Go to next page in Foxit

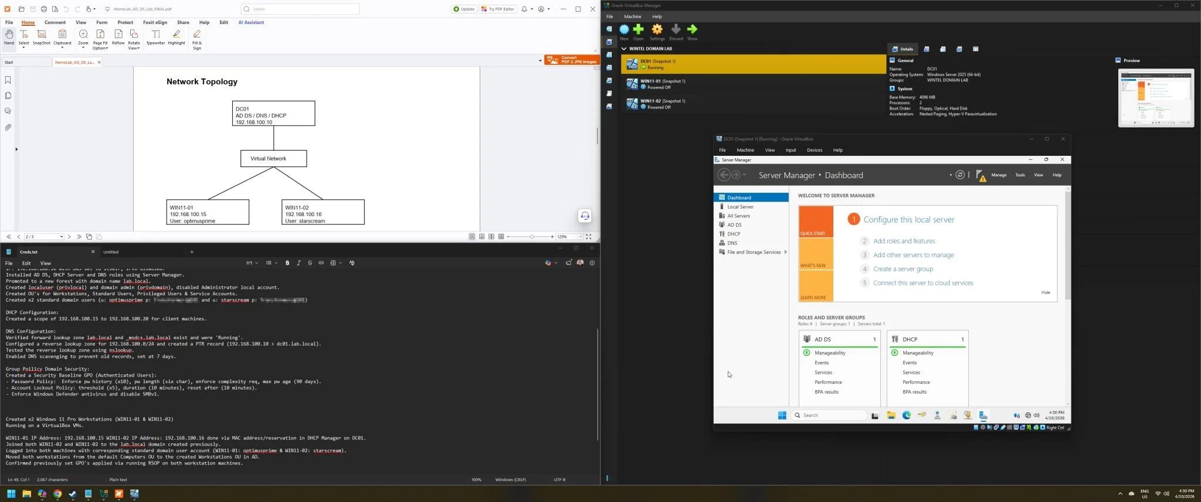pos(69,237)
